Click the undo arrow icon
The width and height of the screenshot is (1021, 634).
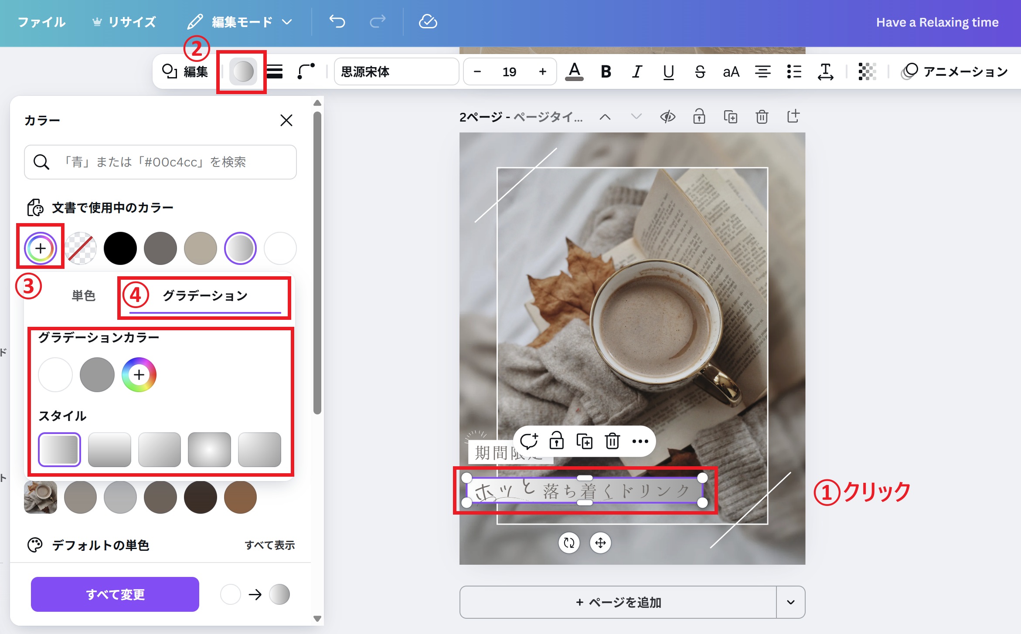[337, 22]
